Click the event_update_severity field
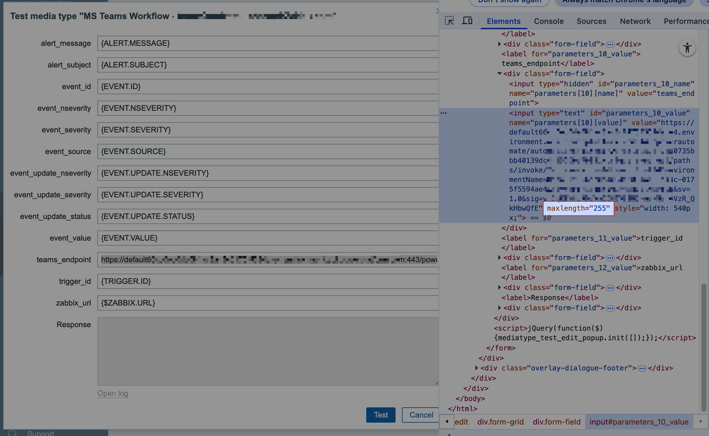The image size is (709, 436). click(268, 195)
